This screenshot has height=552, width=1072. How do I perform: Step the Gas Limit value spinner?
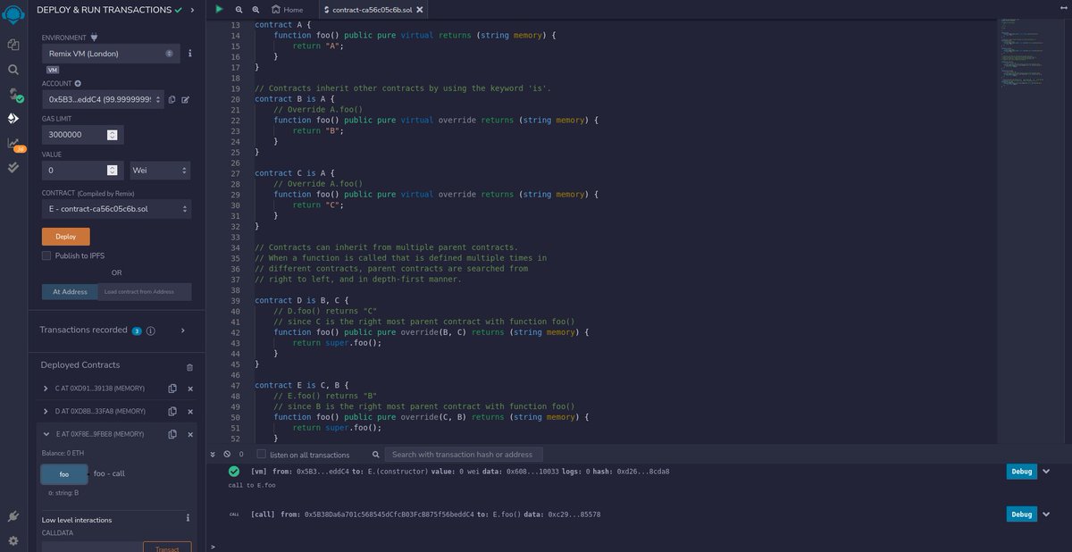[112, 135]
